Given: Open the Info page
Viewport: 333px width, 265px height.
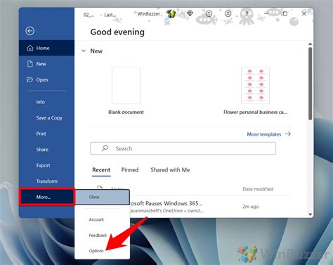Looking at the screenshot, I should coord(46,102).
